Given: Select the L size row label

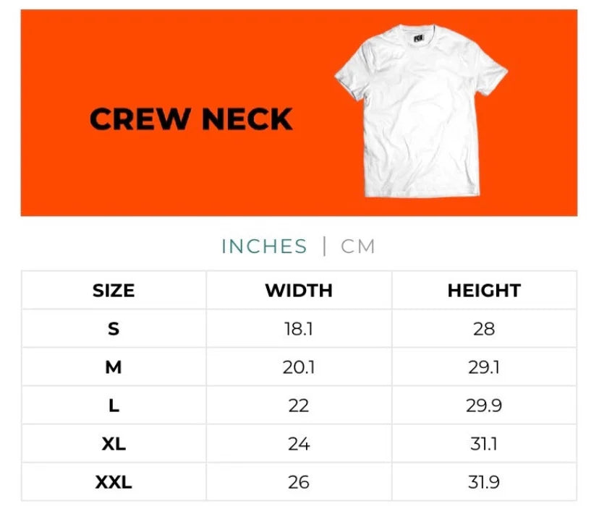Looking at the screenshot, I should [x=114, y=406].
